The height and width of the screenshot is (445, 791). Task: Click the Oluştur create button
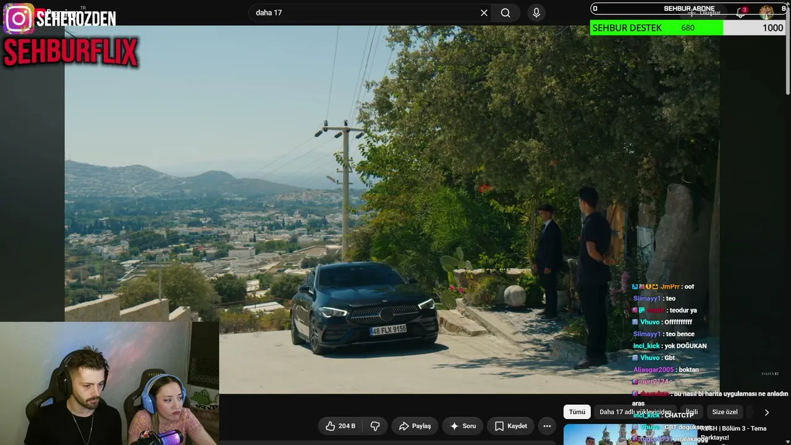click(704, 12)
